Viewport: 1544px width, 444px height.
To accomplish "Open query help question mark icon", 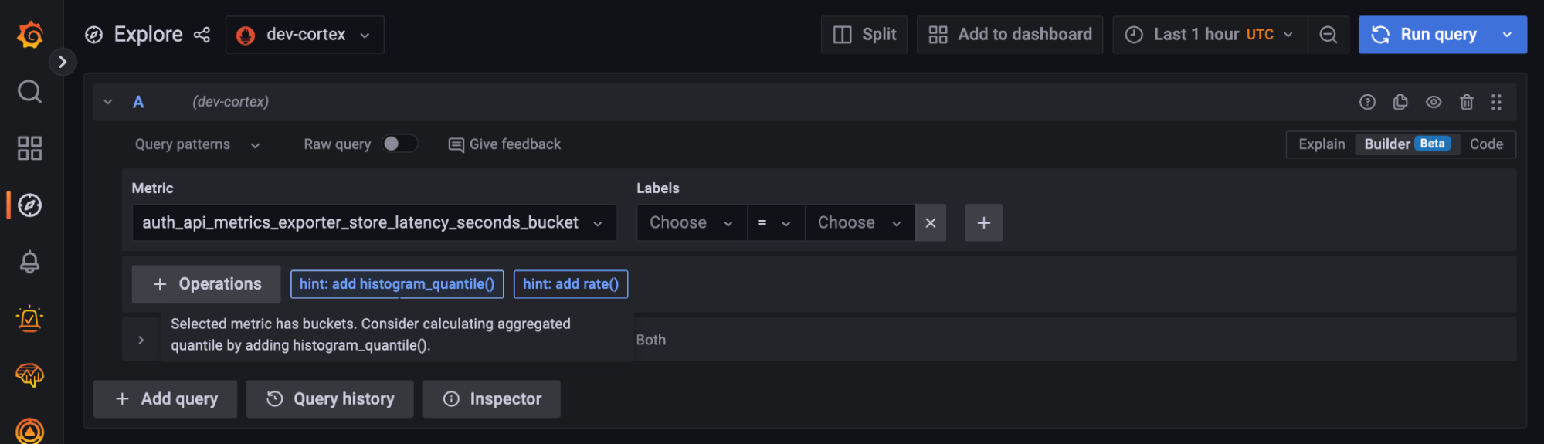I will point(1367,102).
